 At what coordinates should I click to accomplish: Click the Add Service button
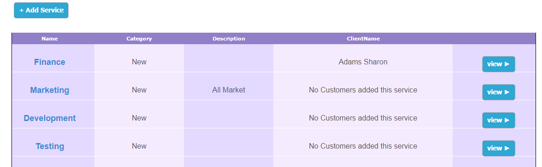41,11
